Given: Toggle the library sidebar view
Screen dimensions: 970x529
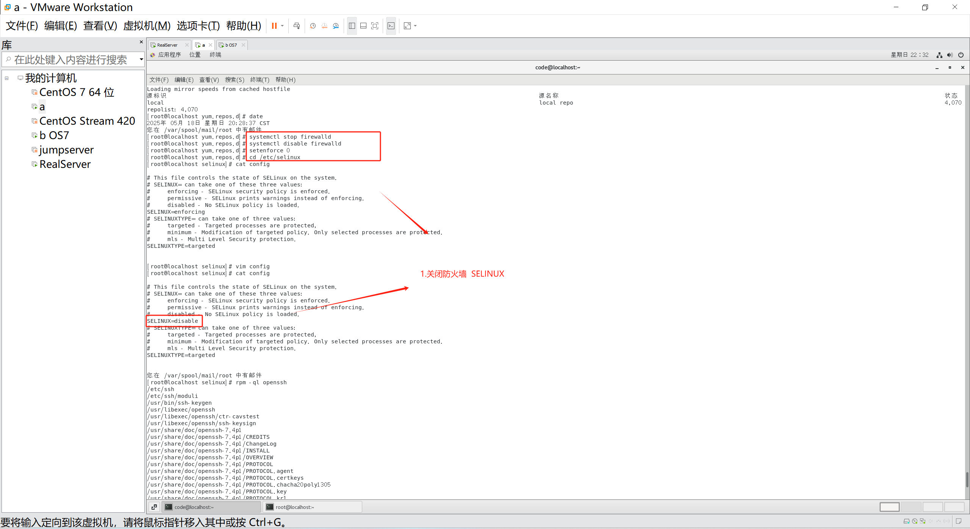Looking at the screenshot, I should click(x=352, y=26).
